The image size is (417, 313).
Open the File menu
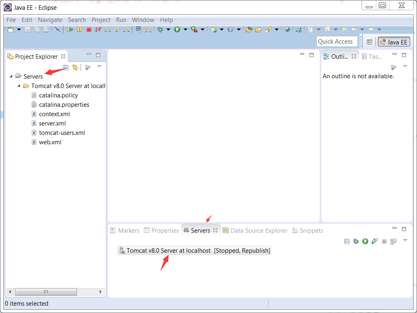pos(11,20)
